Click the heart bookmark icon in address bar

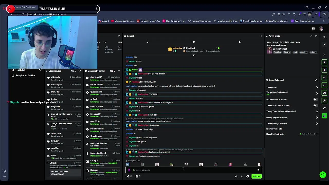coord(294,14)
